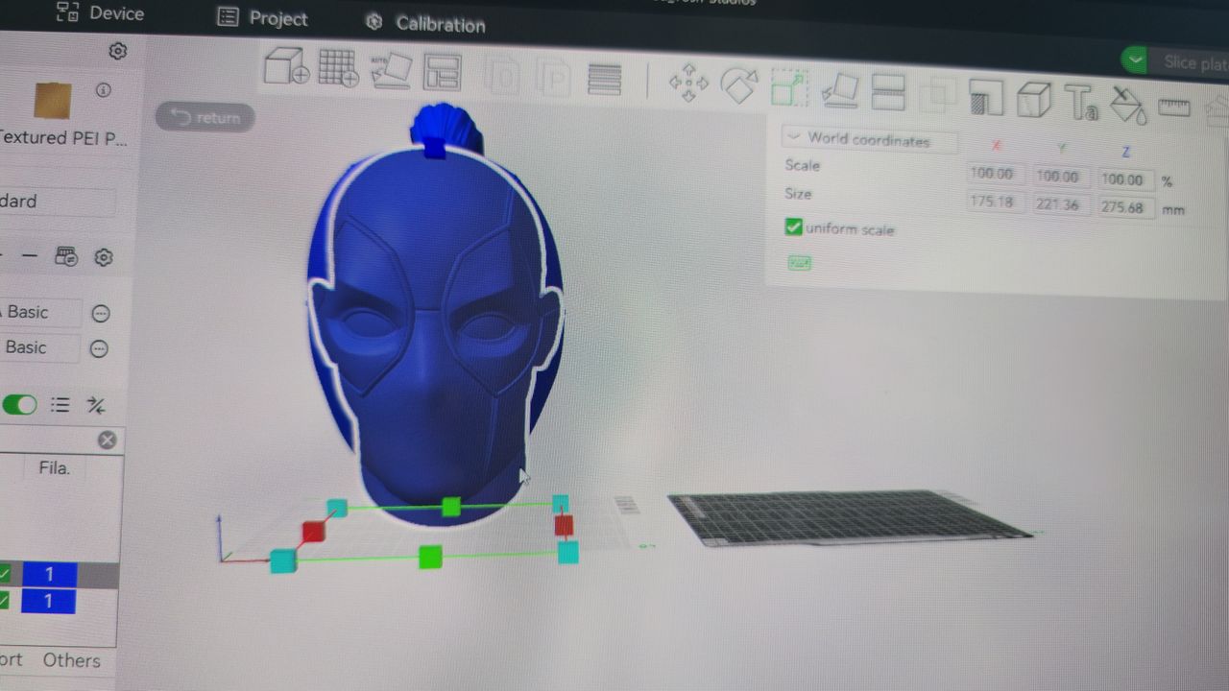Click the Add model cube icon
The image size is (1229, 691).
(285, 66)
